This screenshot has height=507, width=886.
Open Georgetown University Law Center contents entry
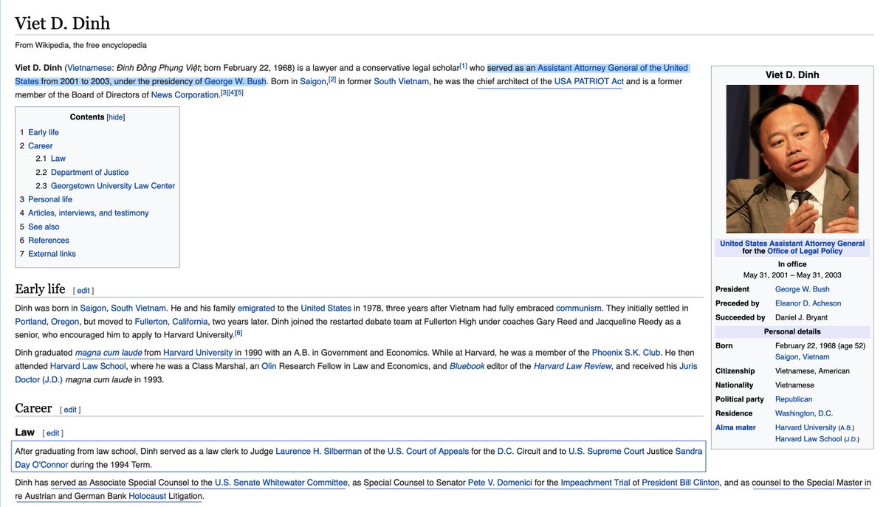pos(113,186)
